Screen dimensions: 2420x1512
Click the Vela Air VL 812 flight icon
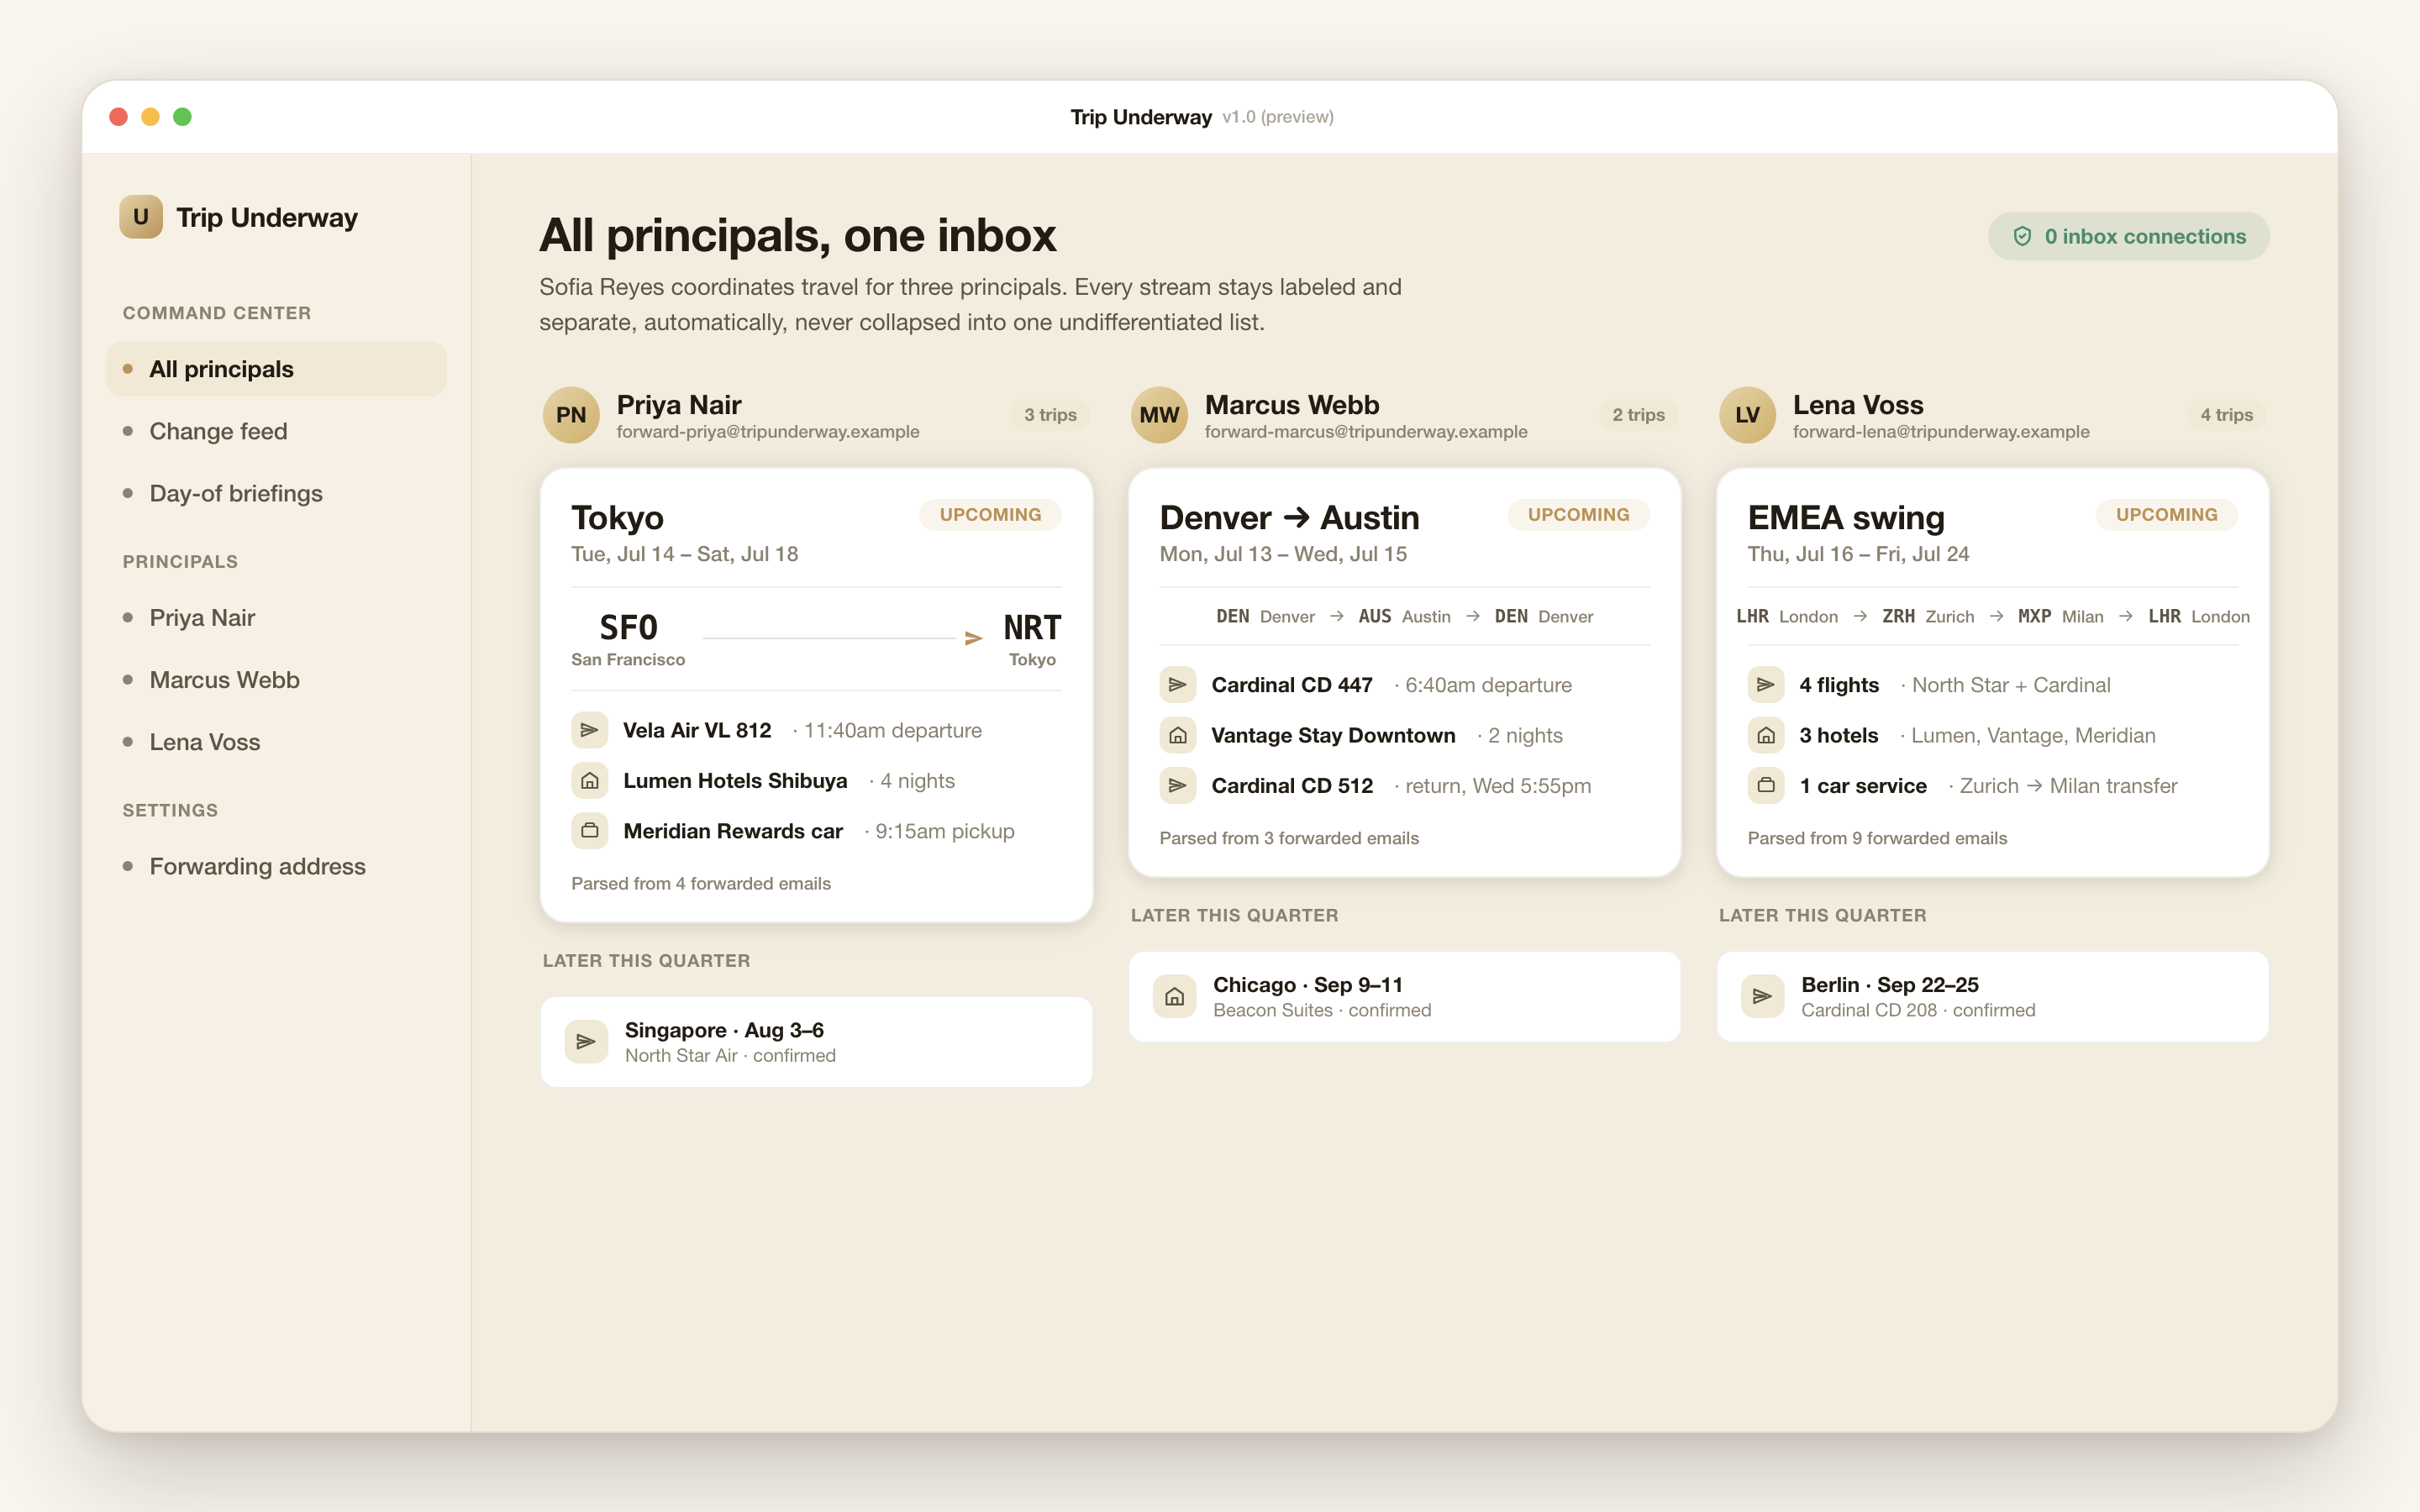point(589,730)
